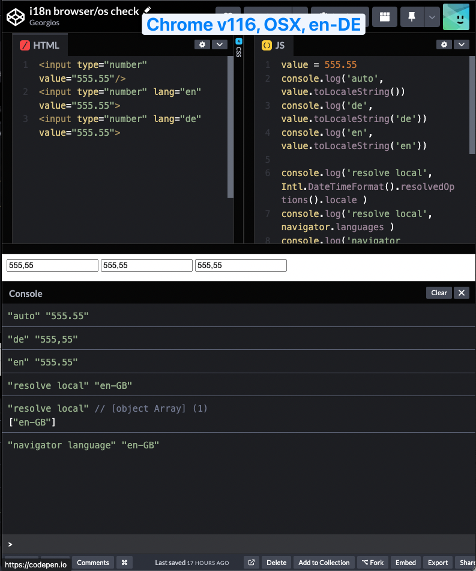The image size is (476, 571).
Task: Open the JS editor settings gear
Action: pos(444,44)
